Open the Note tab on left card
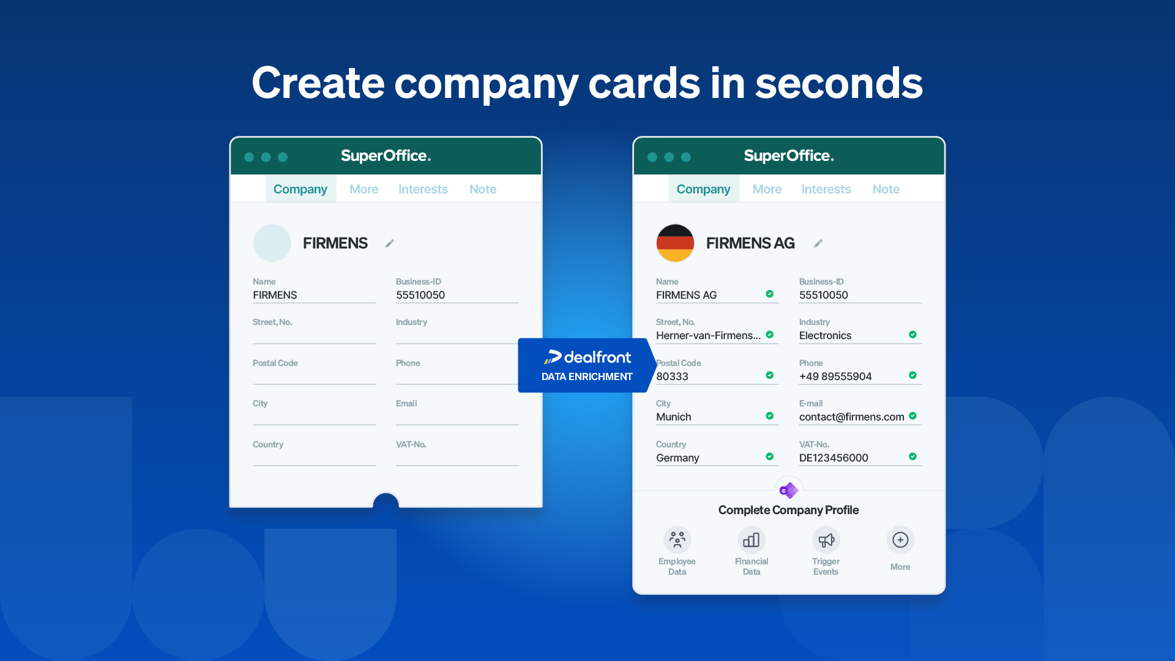The height and width of the screenshot is (661, 1175). pos(482,189)
